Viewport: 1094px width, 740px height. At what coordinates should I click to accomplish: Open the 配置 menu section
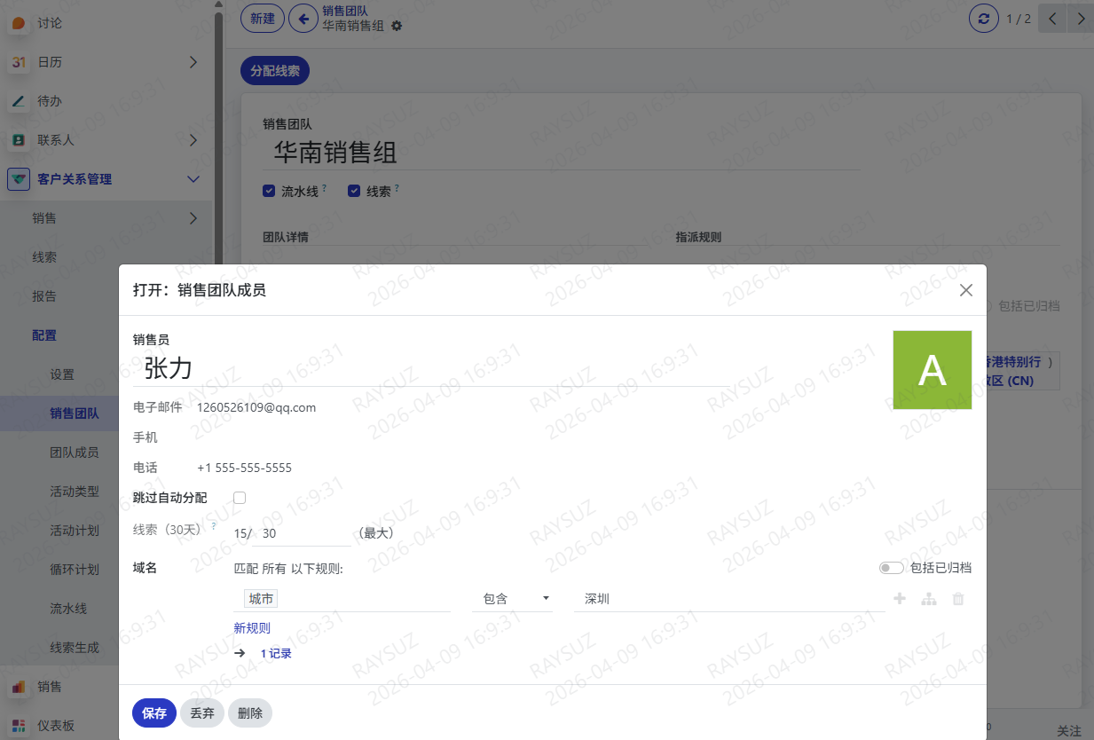pyautogui.click(x=44, y=335)
